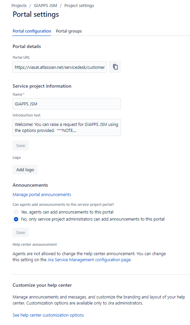Open the Portal configuration tab
This screenshot has height=325, width=190.
(31, 31)
